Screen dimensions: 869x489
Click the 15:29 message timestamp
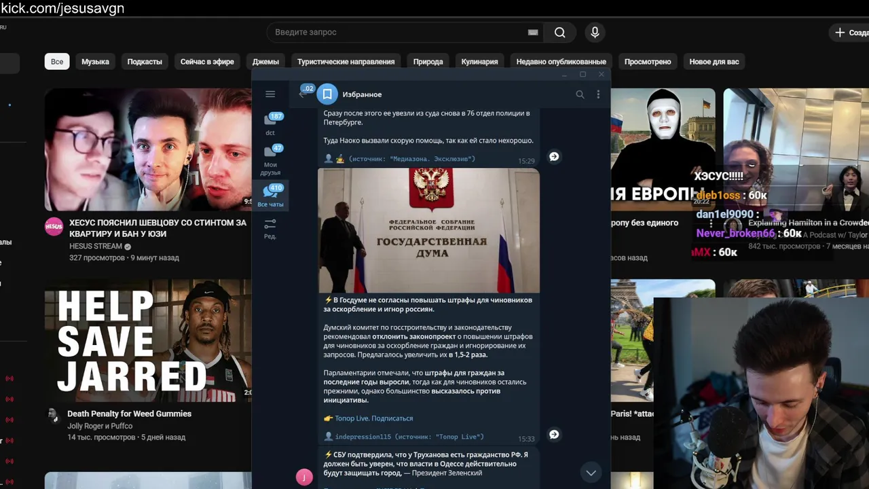tap(526, 161)
